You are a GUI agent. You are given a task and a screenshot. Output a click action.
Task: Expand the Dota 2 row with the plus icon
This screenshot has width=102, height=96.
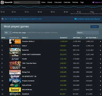[x=100, y=46]
